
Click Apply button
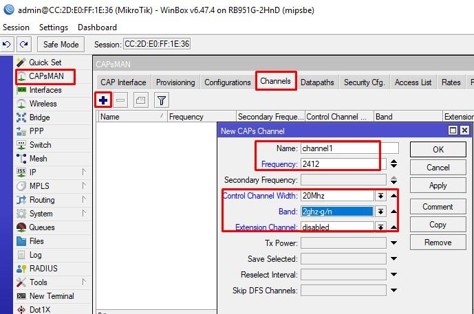tap(438, 186)
